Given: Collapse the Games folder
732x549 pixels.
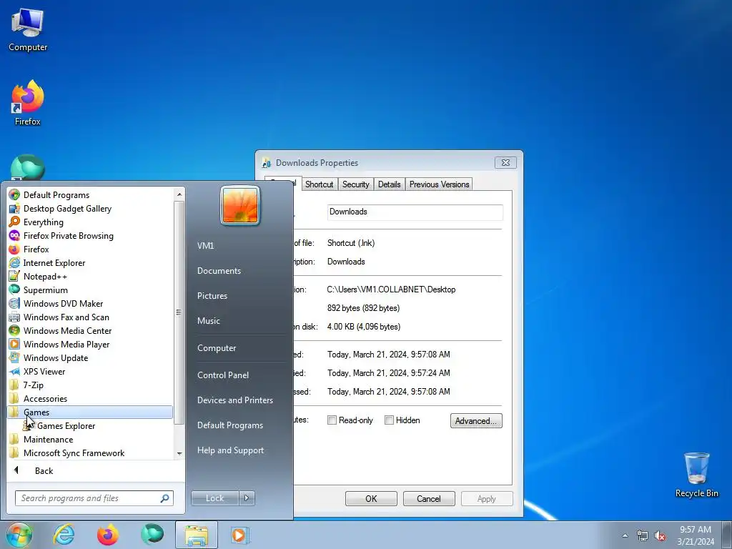Looking at the screenshot, I should pyautogui.click(x=90, y=412).
